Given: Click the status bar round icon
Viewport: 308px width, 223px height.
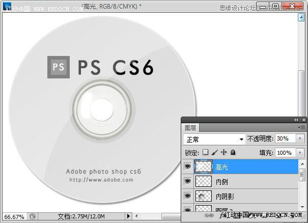Looking at the screenshot, I should [x=33, y=216].
